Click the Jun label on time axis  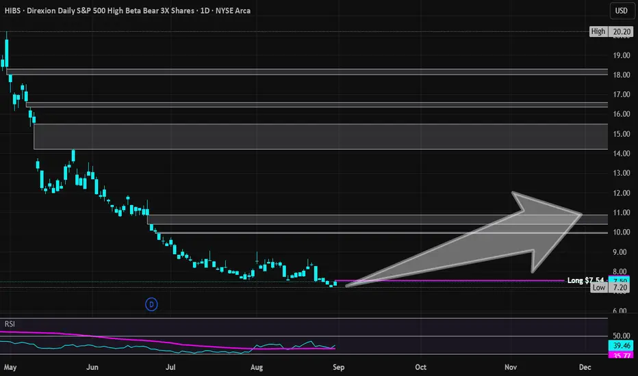pos(92,367)
